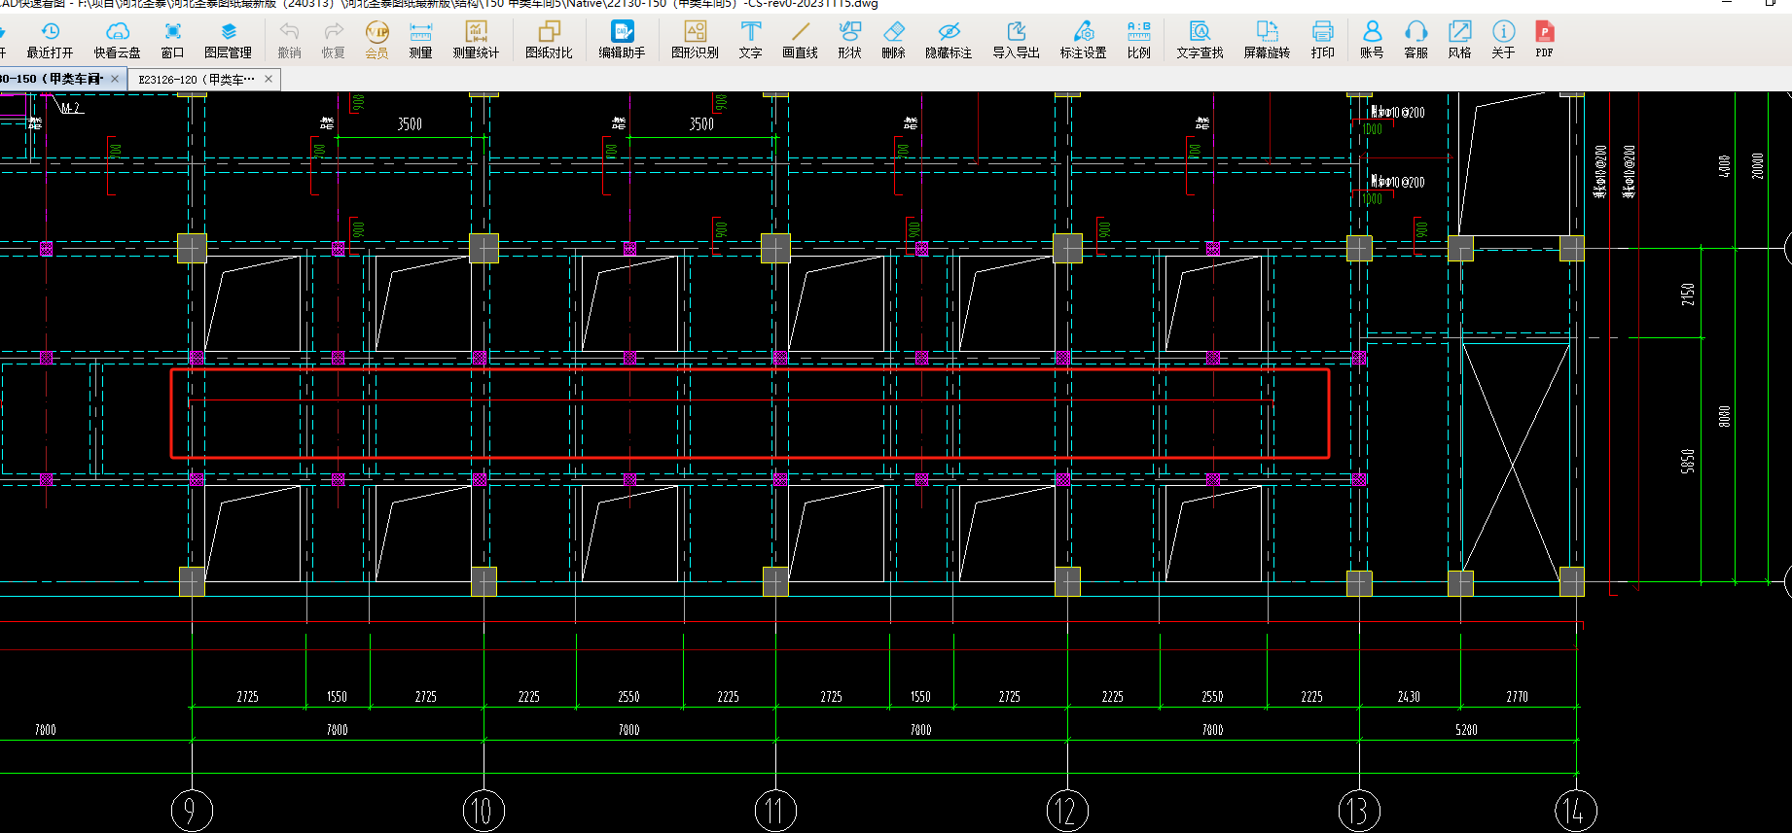Click the 2150 vertical dimension text

[x=1688, y=294]
